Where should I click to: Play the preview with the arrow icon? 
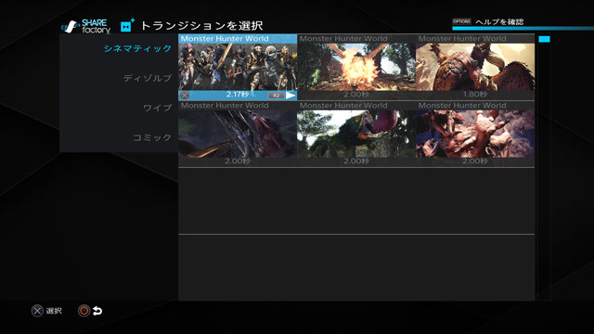pos(291,96)
